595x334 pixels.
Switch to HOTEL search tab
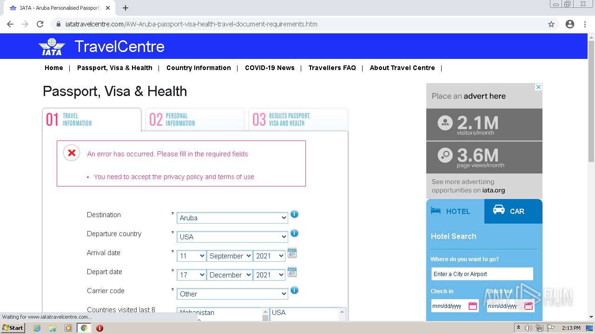pos(455,212)
